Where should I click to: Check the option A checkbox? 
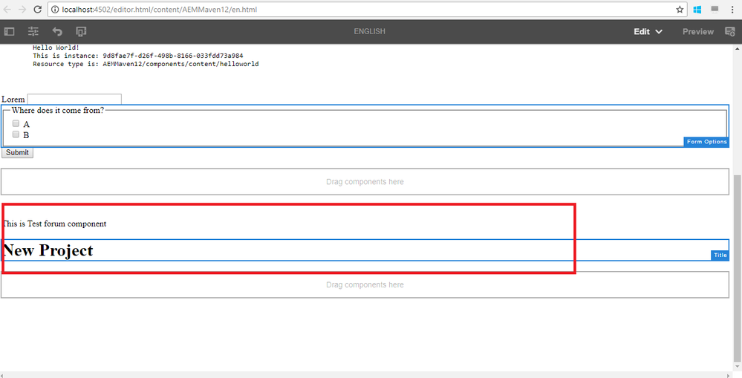(16, 123)
